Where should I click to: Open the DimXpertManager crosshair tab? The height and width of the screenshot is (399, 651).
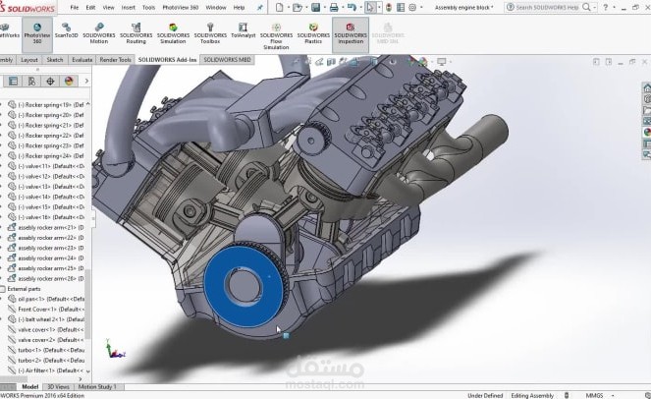coord(50,81)
